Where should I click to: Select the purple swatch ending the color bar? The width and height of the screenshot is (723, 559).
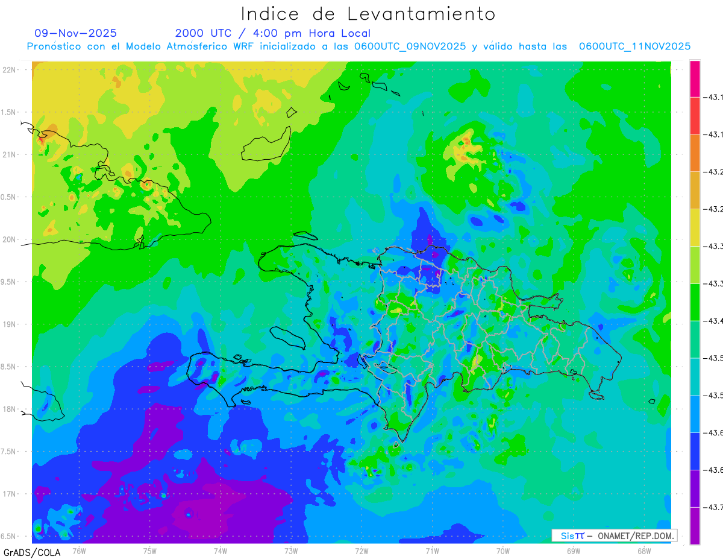pyautogui.click(x=695, y=526)
